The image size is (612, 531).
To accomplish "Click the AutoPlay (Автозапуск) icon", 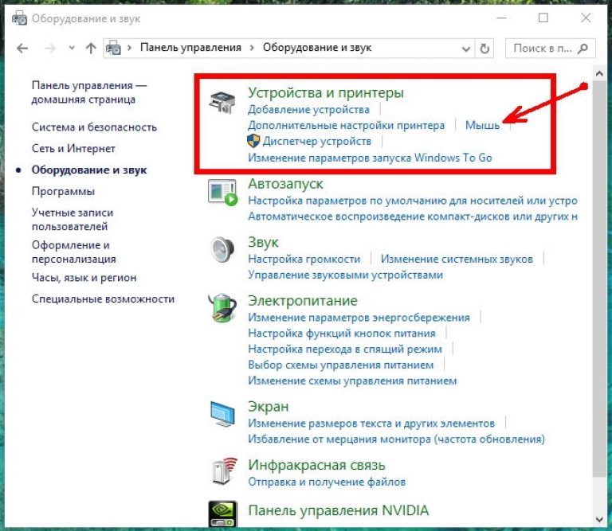I will [x=222, y=192].
